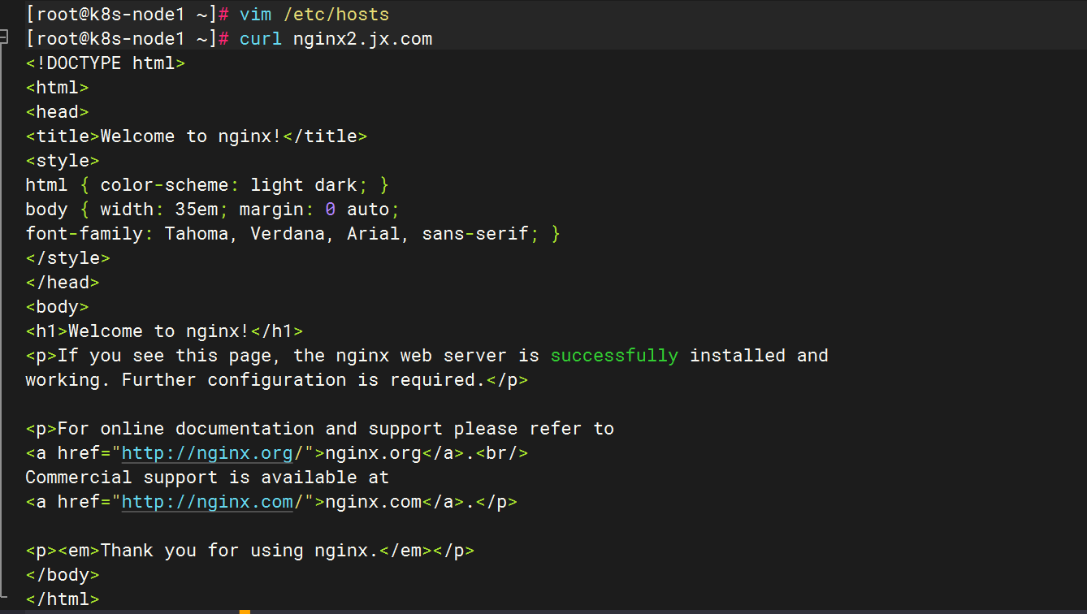This screenshot has height=614, width=1087.
Task: Click the opening '<head>' tag line
Action: [57, 112]
